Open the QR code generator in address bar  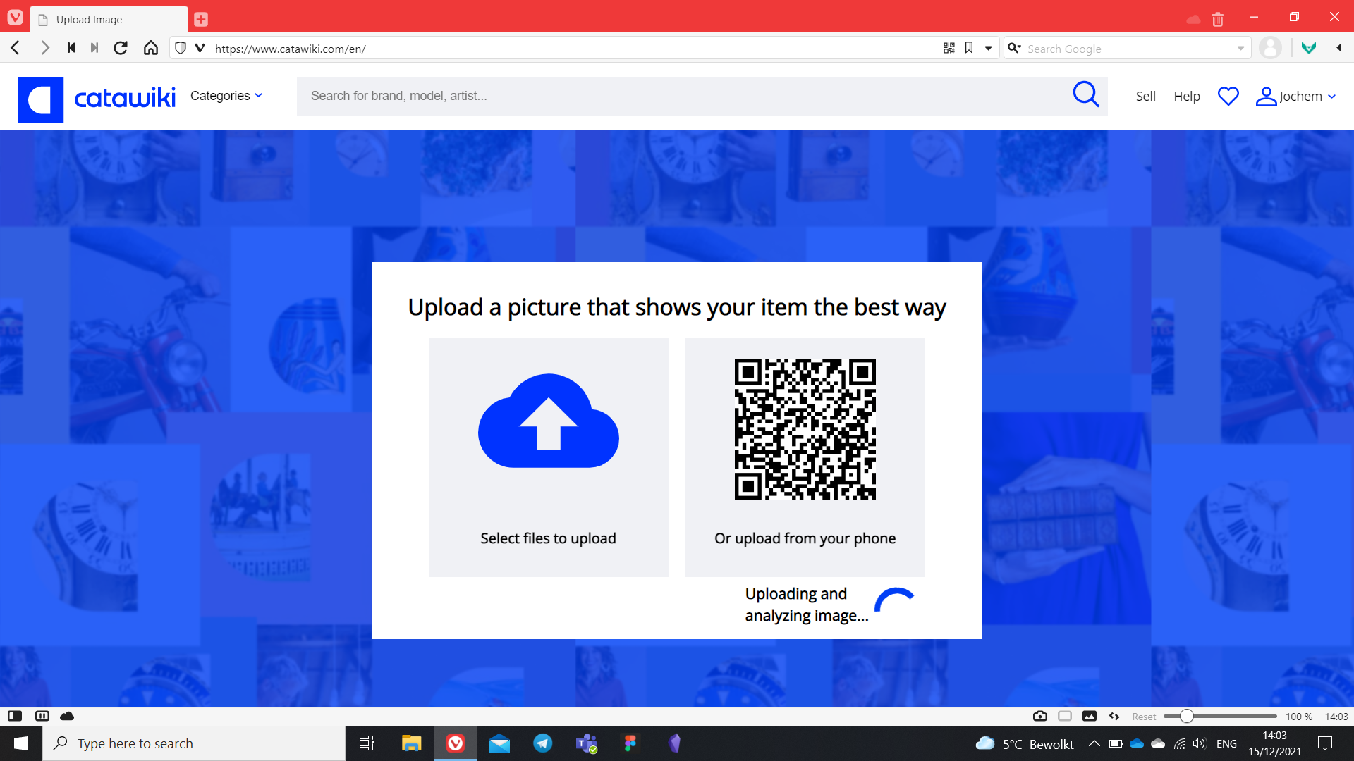(x=949, y=48)
